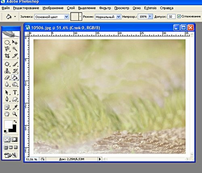Switch to Quick Mask mode
This screenshot has height=173, width=202.
[15, 139]
